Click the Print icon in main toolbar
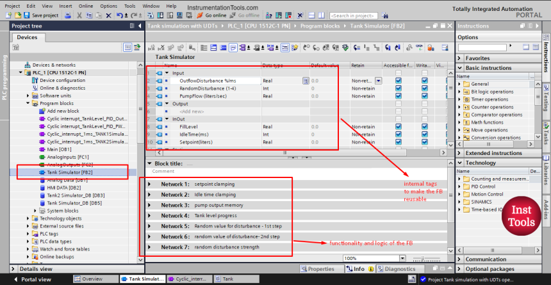This screenshot has height=285, width=551. point(68,15)
